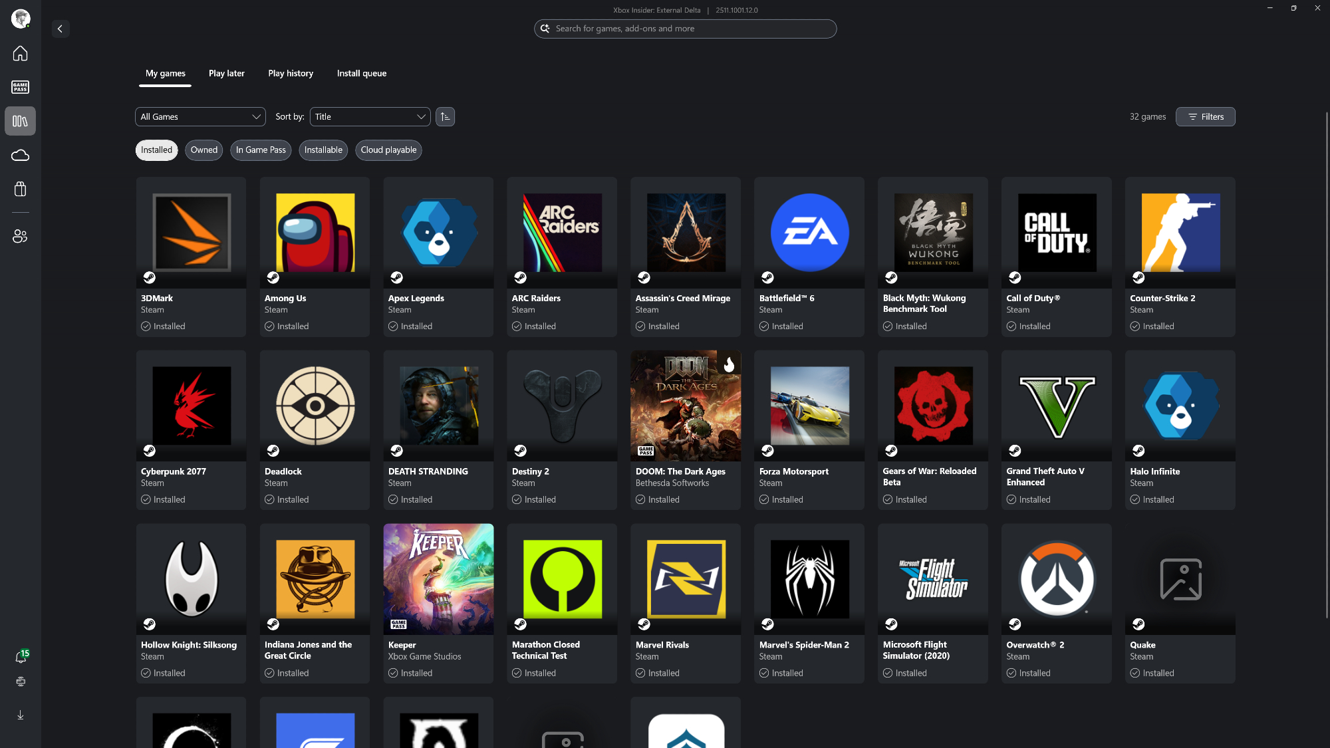1330x748 pixels.
Task: Toggle the sort order direction icon
Action: coord(445,117)
